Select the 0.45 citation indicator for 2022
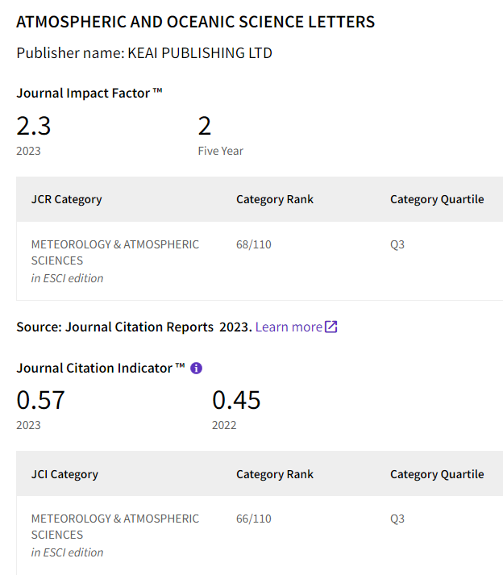Image resolution: width=503 pixels, height=575 pixels. 236,400
